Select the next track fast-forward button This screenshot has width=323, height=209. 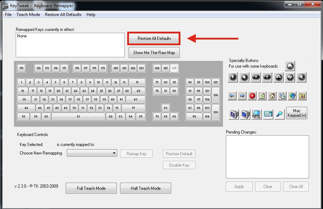[267, 77]
